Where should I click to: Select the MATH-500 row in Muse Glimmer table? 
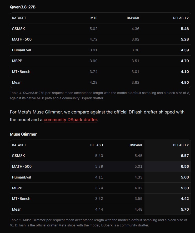pos(101,166)
